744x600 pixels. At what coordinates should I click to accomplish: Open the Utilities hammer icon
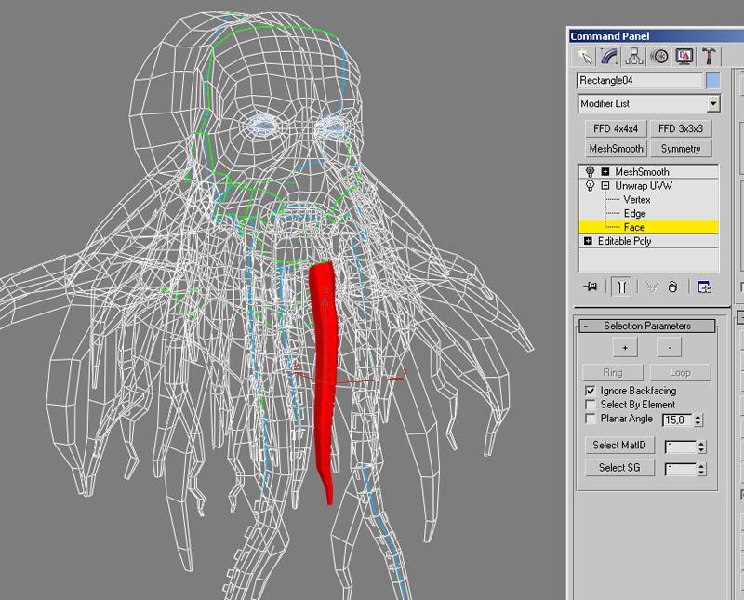coord(709,57)
